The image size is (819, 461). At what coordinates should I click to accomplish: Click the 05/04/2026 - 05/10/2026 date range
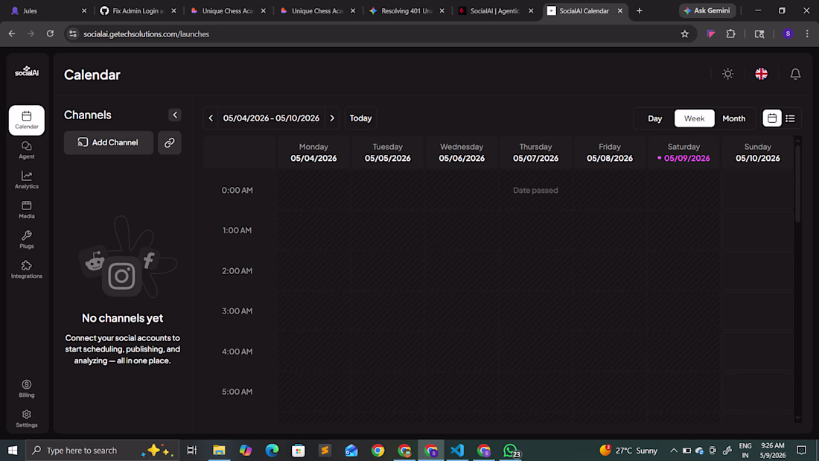click(x=271, y=118)
